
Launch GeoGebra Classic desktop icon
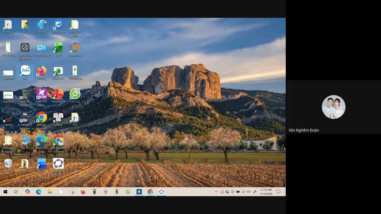click(x=58, y=167)
